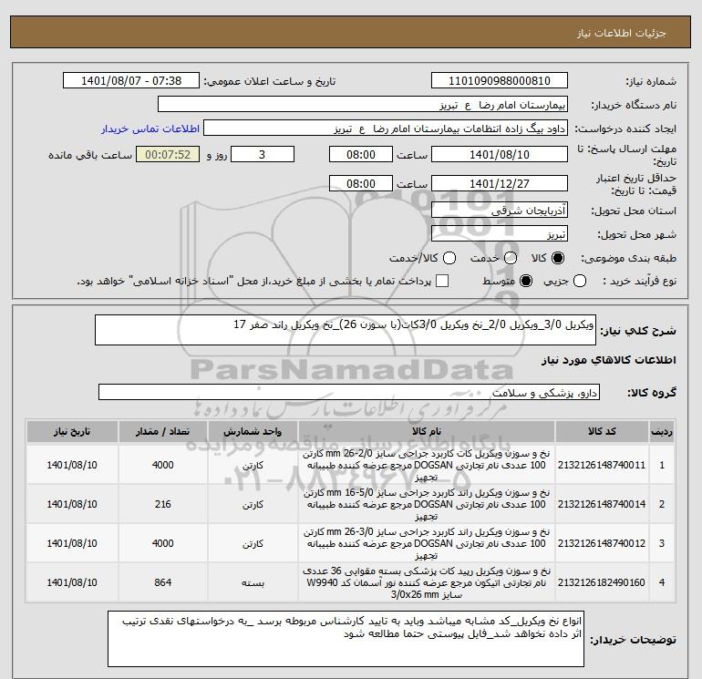The image size is (702, 679).
Task: Click the quantity 216 cell
Action: tap(162, 504)
